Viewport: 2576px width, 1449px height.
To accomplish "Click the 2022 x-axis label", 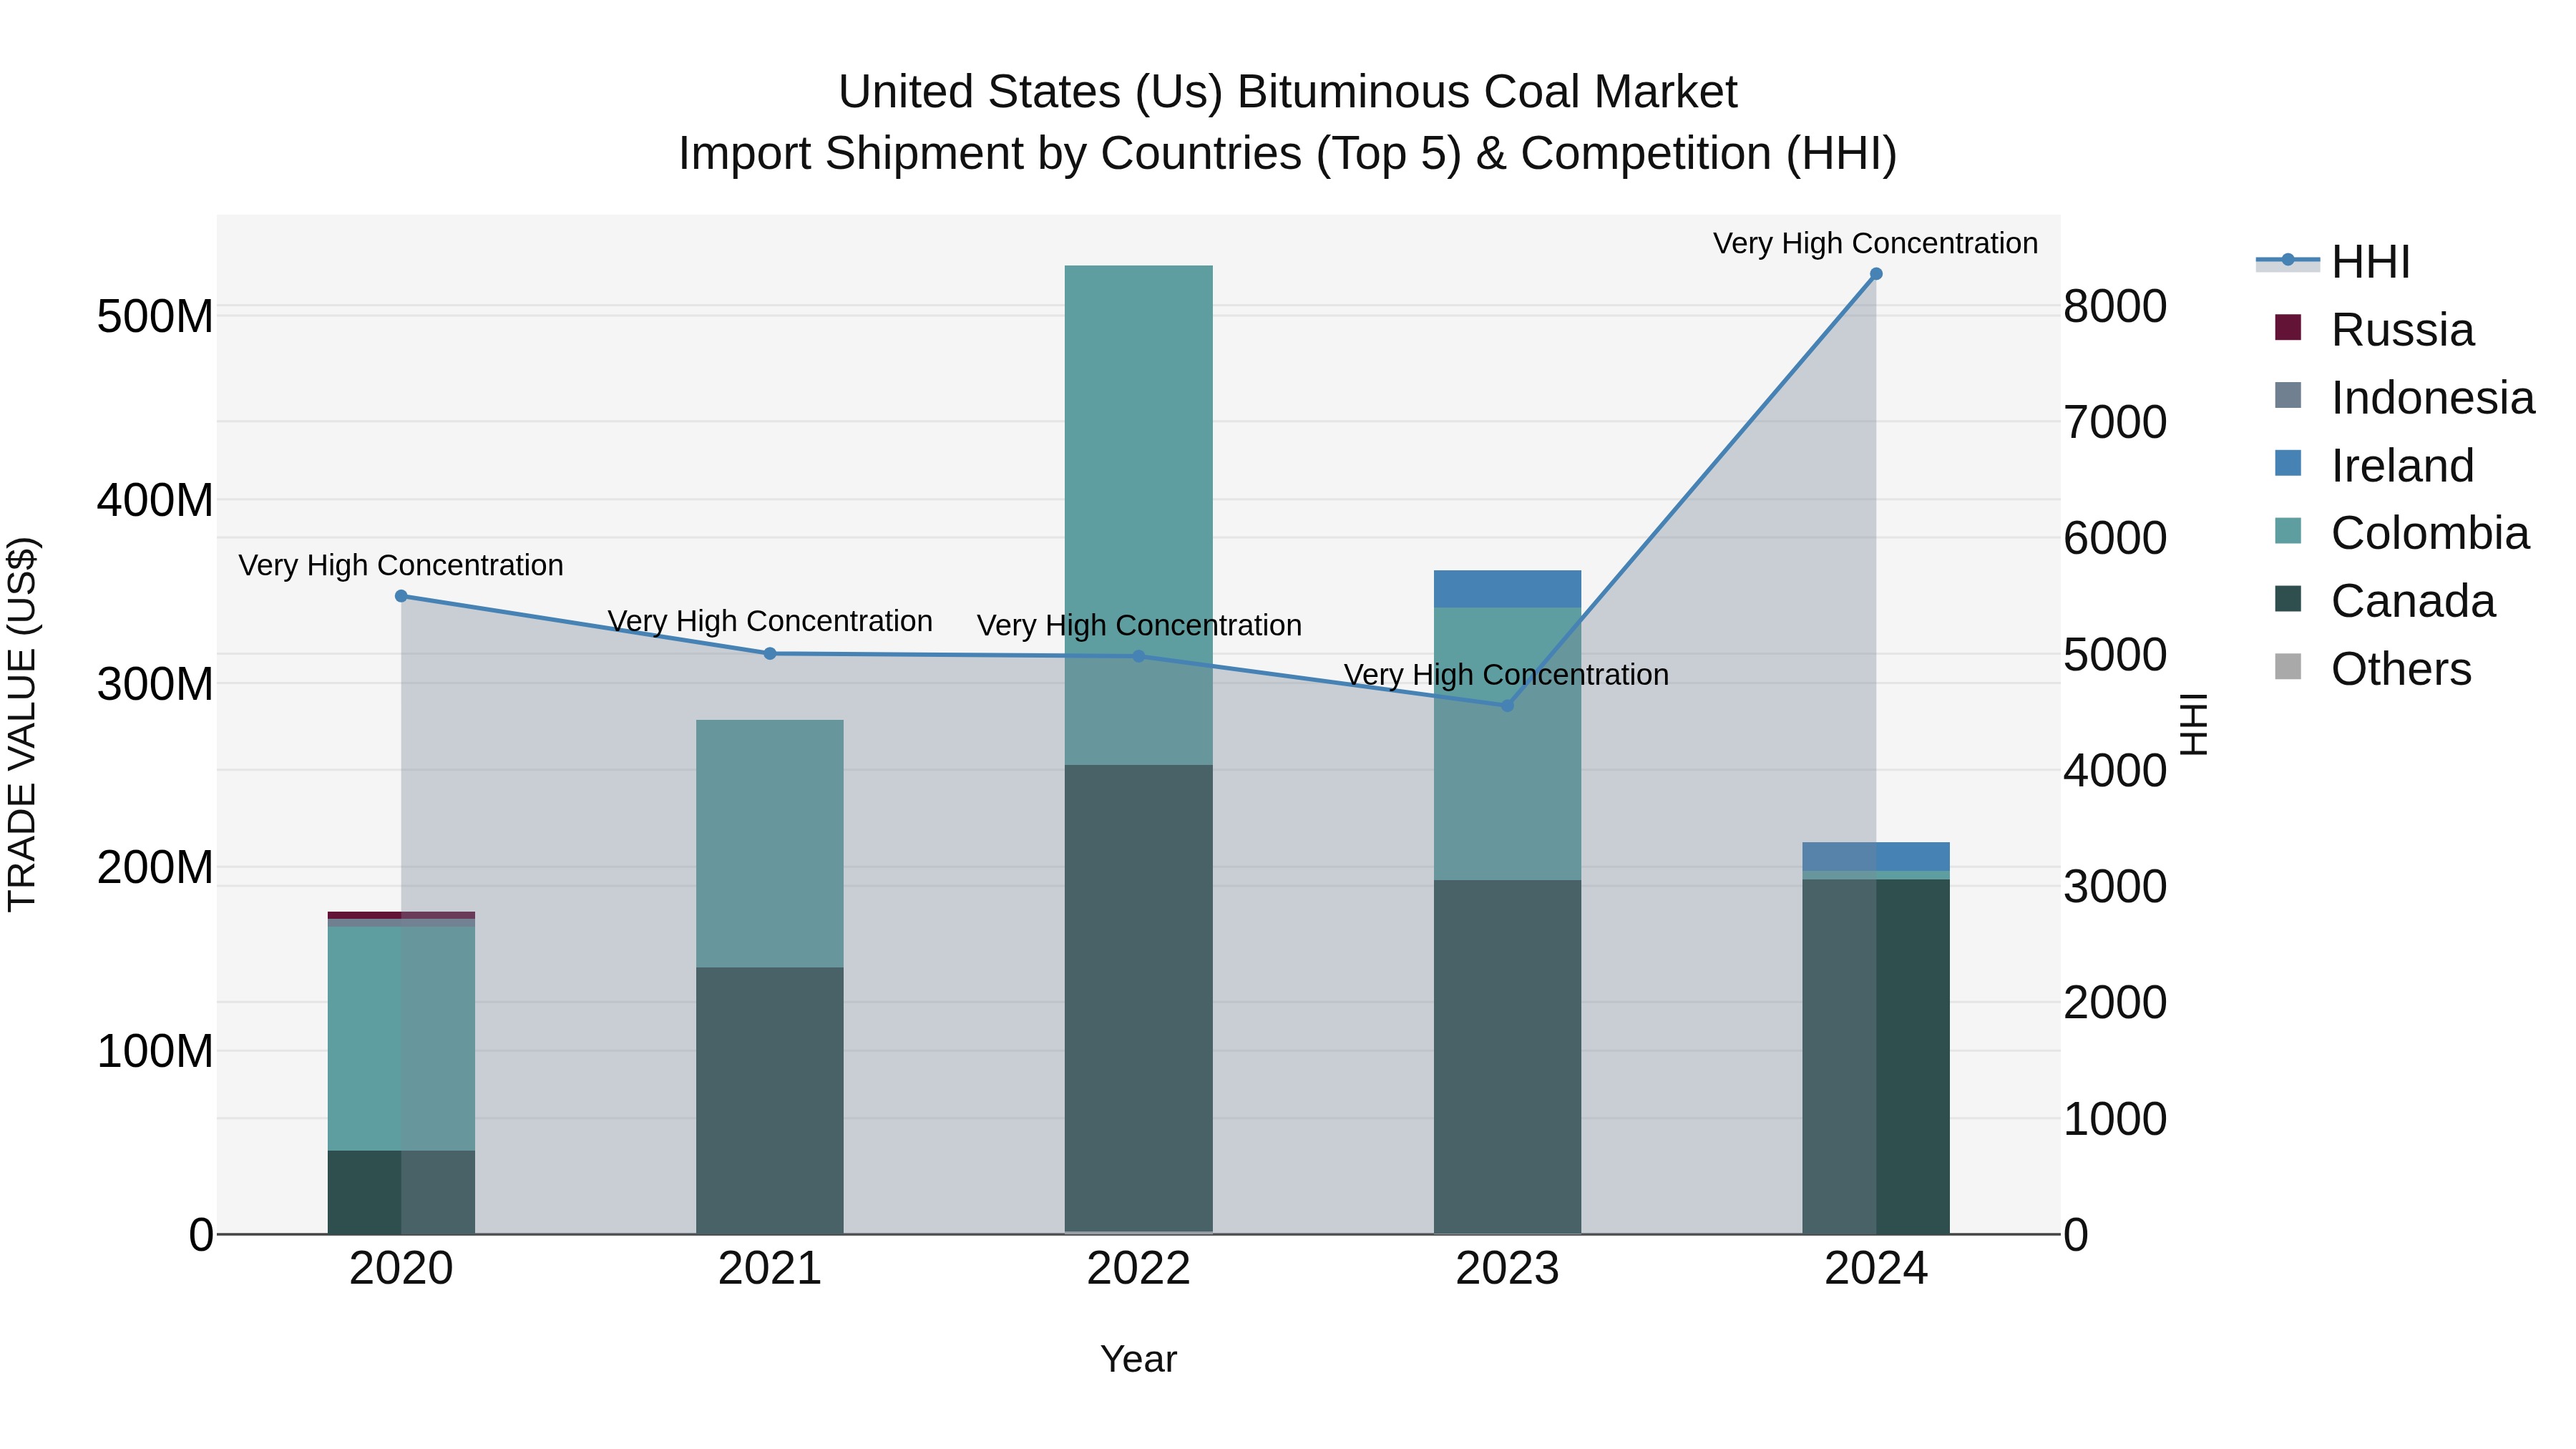I will pos(1139,1269).
